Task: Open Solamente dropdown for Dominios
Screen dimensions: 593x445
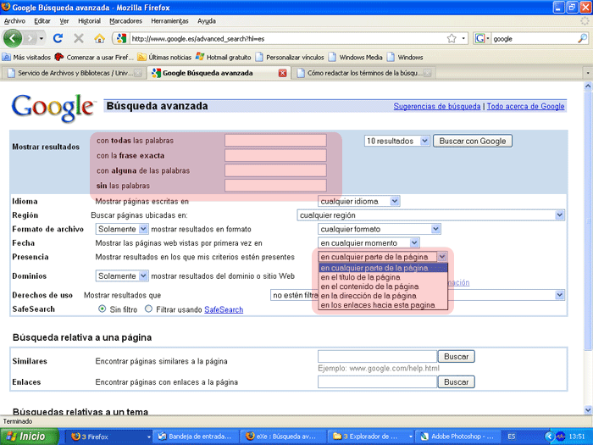Action: coord(121,275)
